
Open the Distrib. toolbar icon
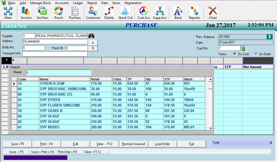pos(109,13)
